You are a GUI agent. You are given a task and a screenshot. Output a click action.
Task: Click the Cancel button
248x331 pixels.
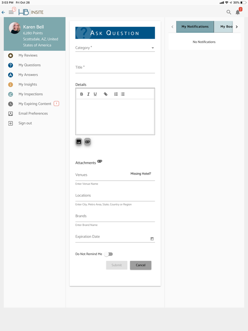point(141,265)
